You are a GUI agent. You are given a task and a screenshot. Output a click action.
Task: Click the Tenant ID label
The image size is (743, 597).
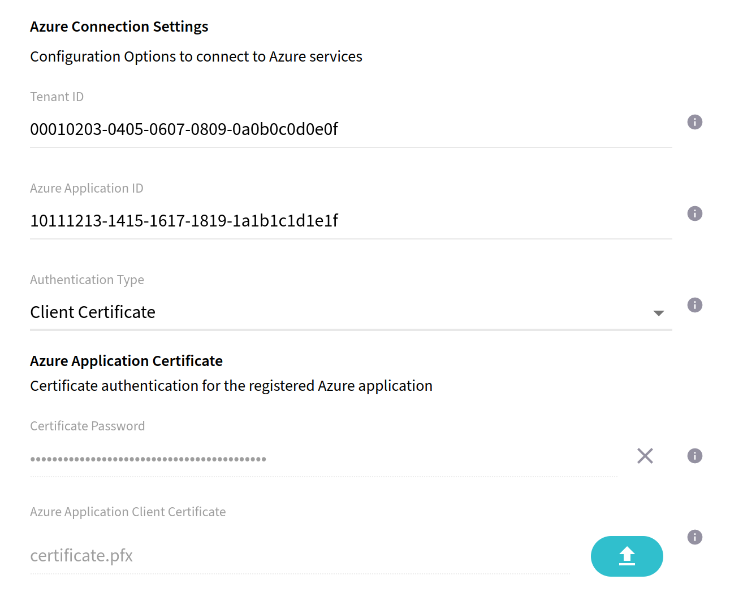(57, 97)
